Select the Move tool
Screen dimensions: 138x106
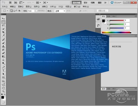pos(3,19)
